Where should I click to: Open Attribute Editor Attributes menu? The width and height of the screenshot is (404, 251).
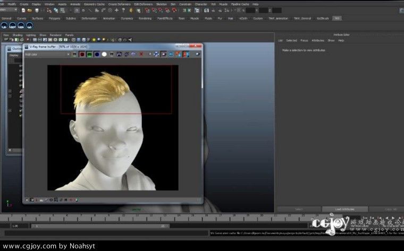click(318, 40)
